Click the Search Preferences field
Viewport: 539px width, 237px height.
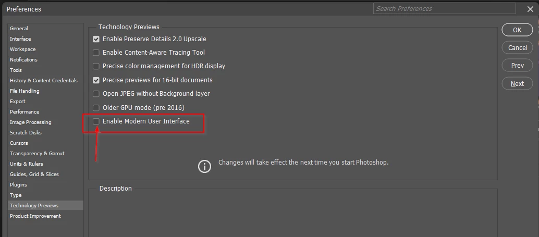(445, 8)
